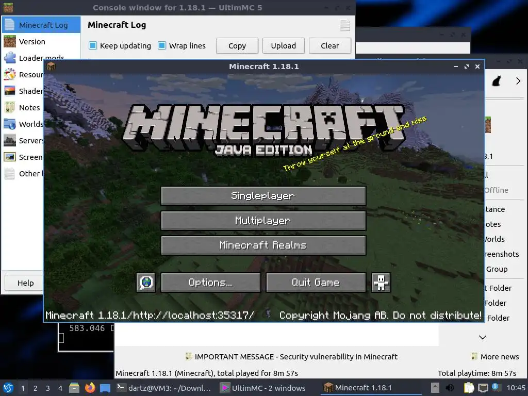
Task: Click the Copy log button
Action: (x=237, y=46)
